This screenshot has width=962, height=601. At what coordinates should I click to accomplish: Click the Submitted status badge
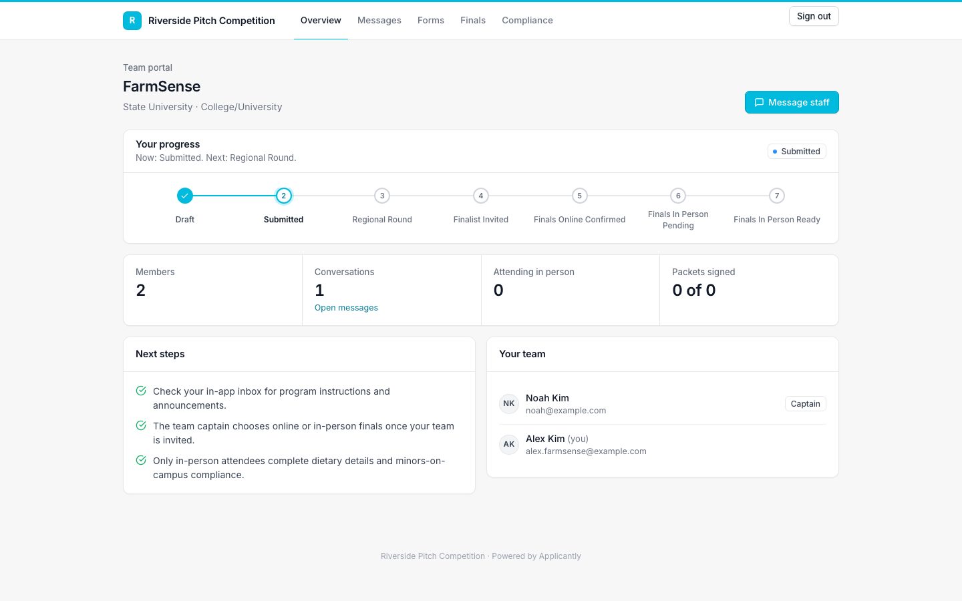coord(796,152)
